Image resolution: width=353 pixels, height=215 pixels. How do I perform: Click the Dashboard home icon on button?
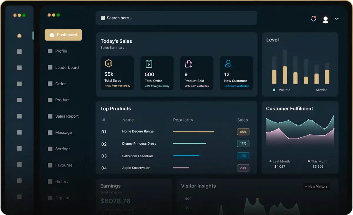pos(52,35)
